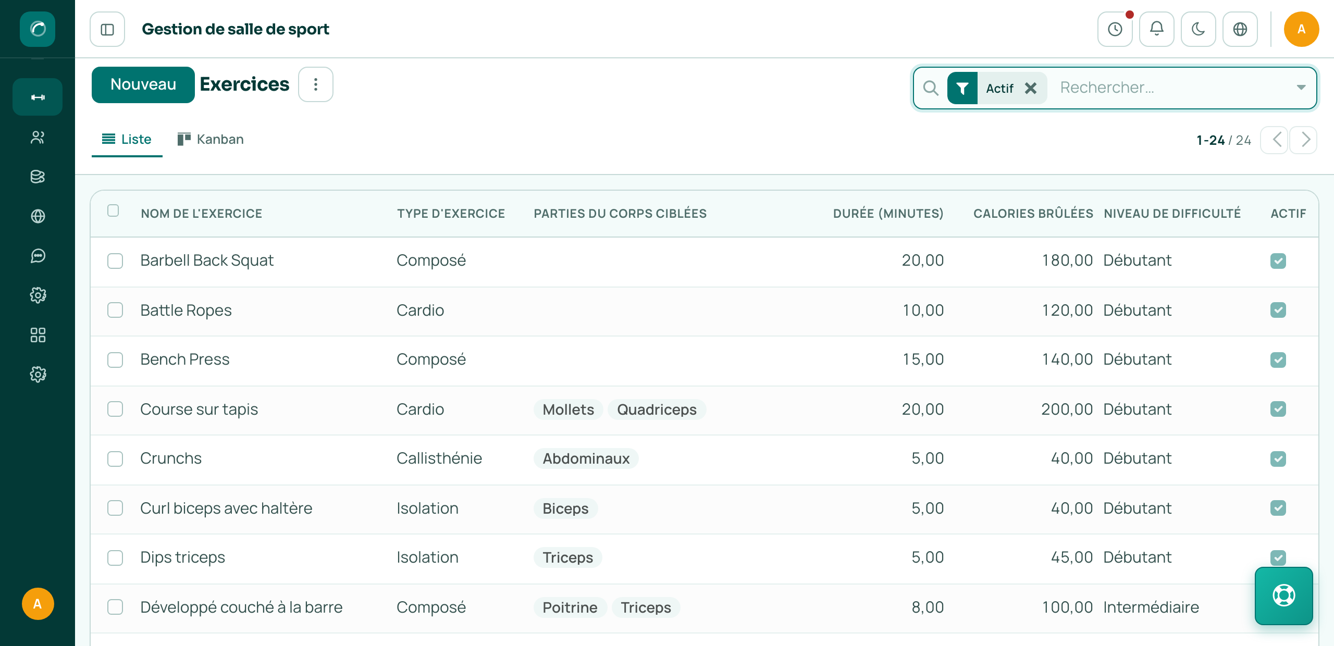Open the globe website icon in sidebar
The image size is (1334, 646).
38,216
